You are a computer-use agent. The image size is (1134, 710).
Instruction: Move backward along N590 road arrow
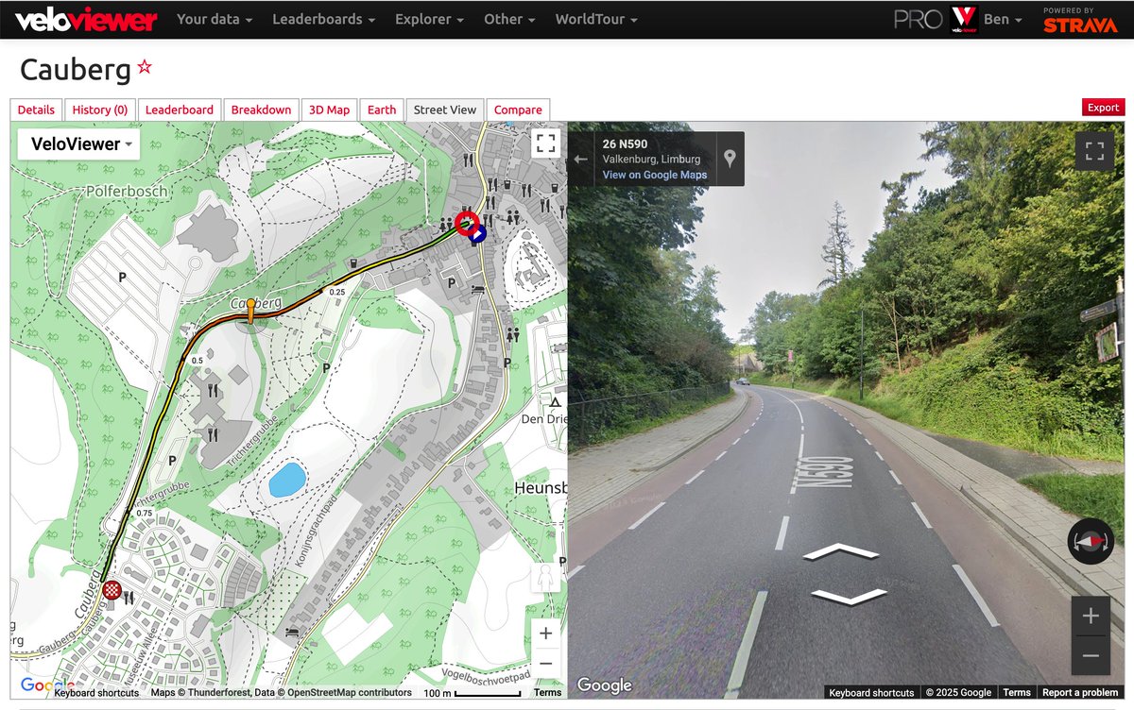pos(849,597)
